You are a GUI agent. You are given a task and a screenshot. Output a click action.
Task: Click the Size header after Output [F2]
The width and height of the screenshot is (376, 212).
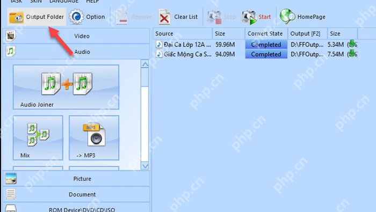pyautogui.click(x=343, y=33)
